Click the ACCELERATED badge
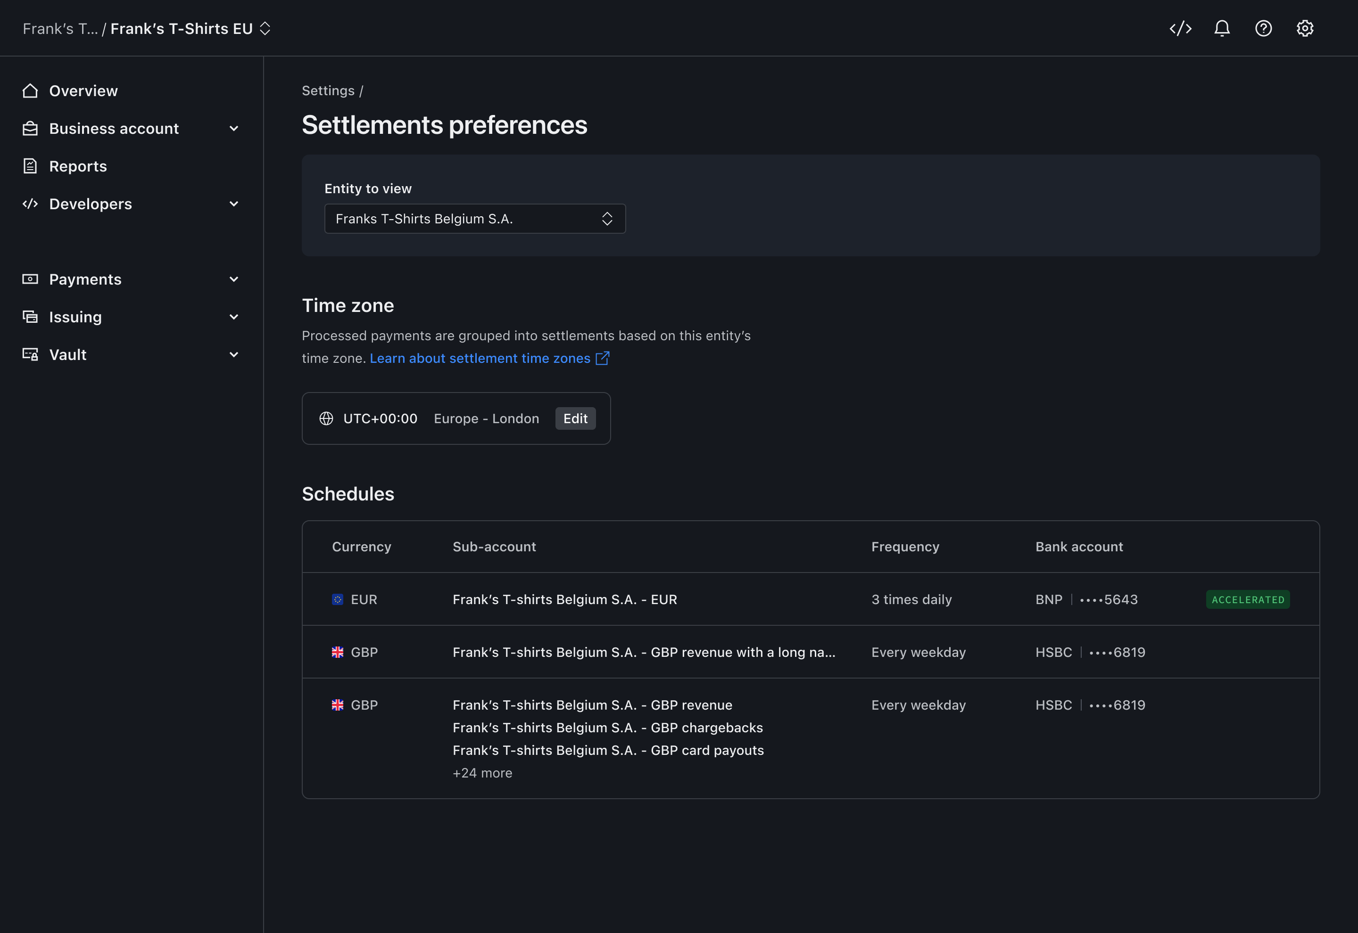 1248,599
